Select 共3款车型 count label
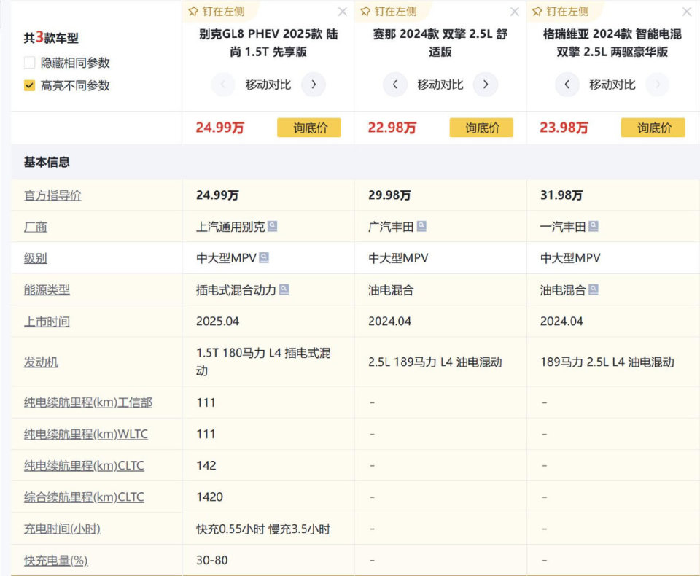 [x=51, y=37]
